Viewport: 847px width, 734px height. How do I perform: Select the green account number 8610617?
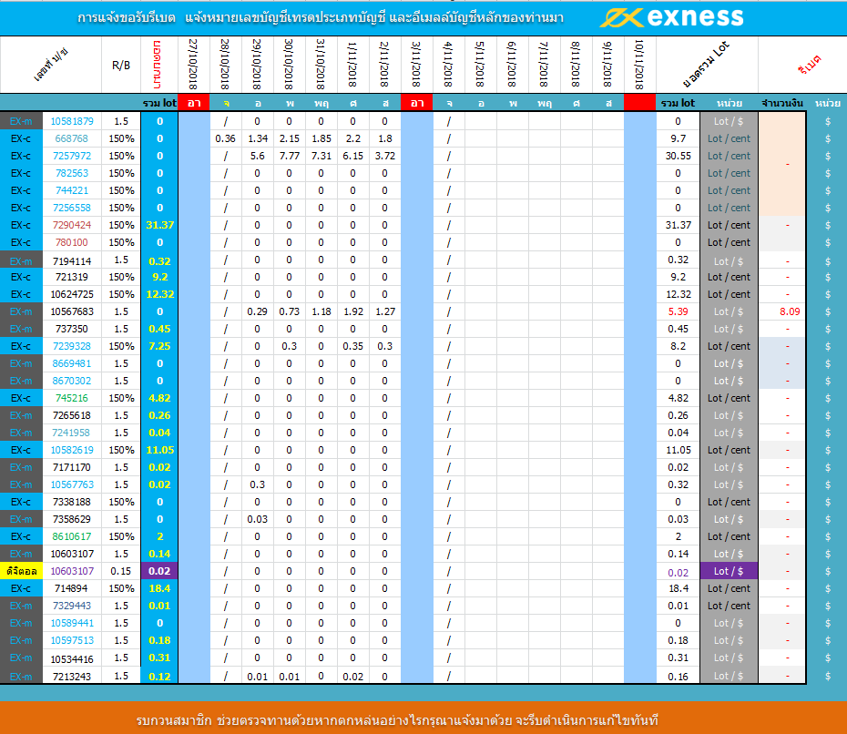(x=71, y=536)
